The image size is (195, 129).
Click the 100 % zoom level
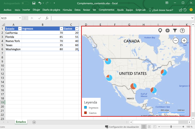click(x=189, y=127)
